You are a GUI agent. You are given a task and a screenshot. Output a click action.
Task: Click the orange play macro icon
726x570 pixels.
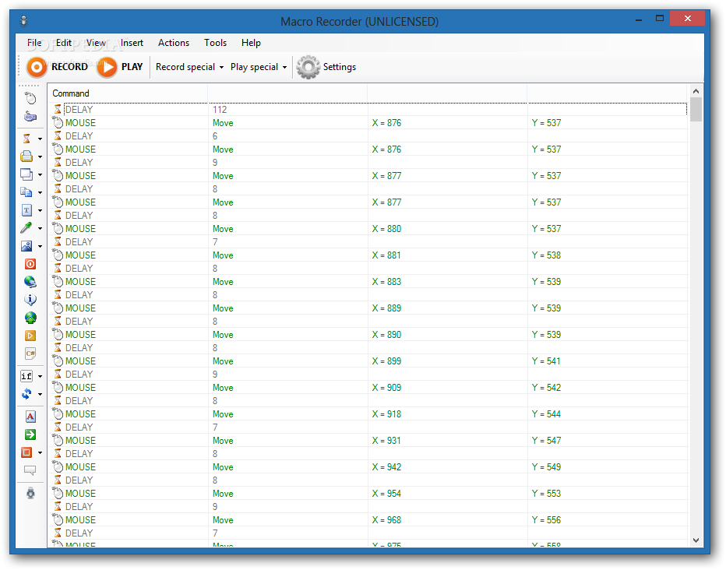30,336
